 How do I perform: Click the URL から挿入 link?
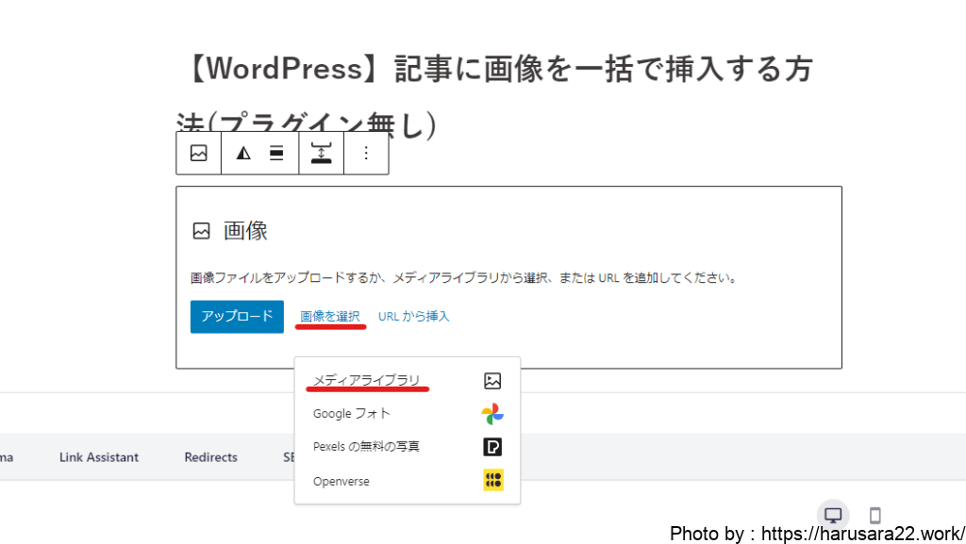tap(414, 316)
